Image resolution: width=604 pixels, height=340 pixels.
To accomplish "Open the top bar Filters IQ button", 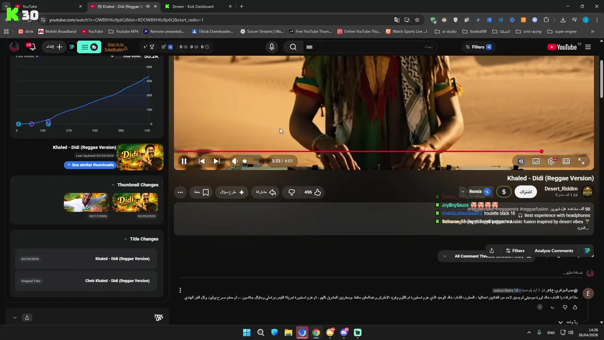I will pos(478,47).
